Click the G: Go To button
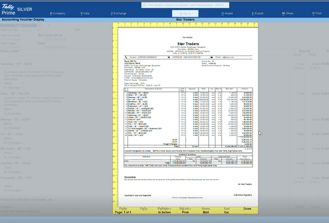329x223 pixels. click(185, 14)
